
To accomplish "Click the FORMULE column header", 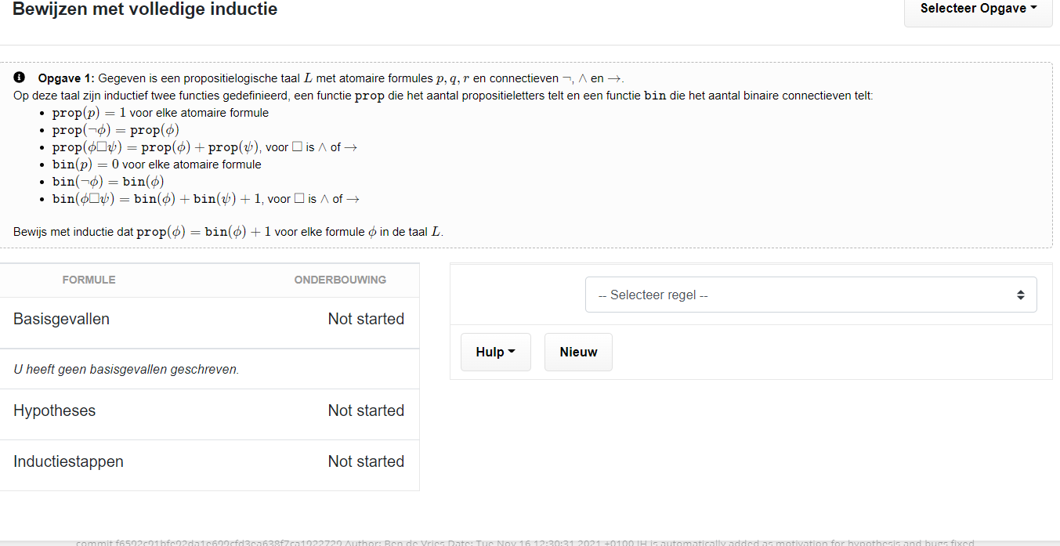I will (89, 280).
